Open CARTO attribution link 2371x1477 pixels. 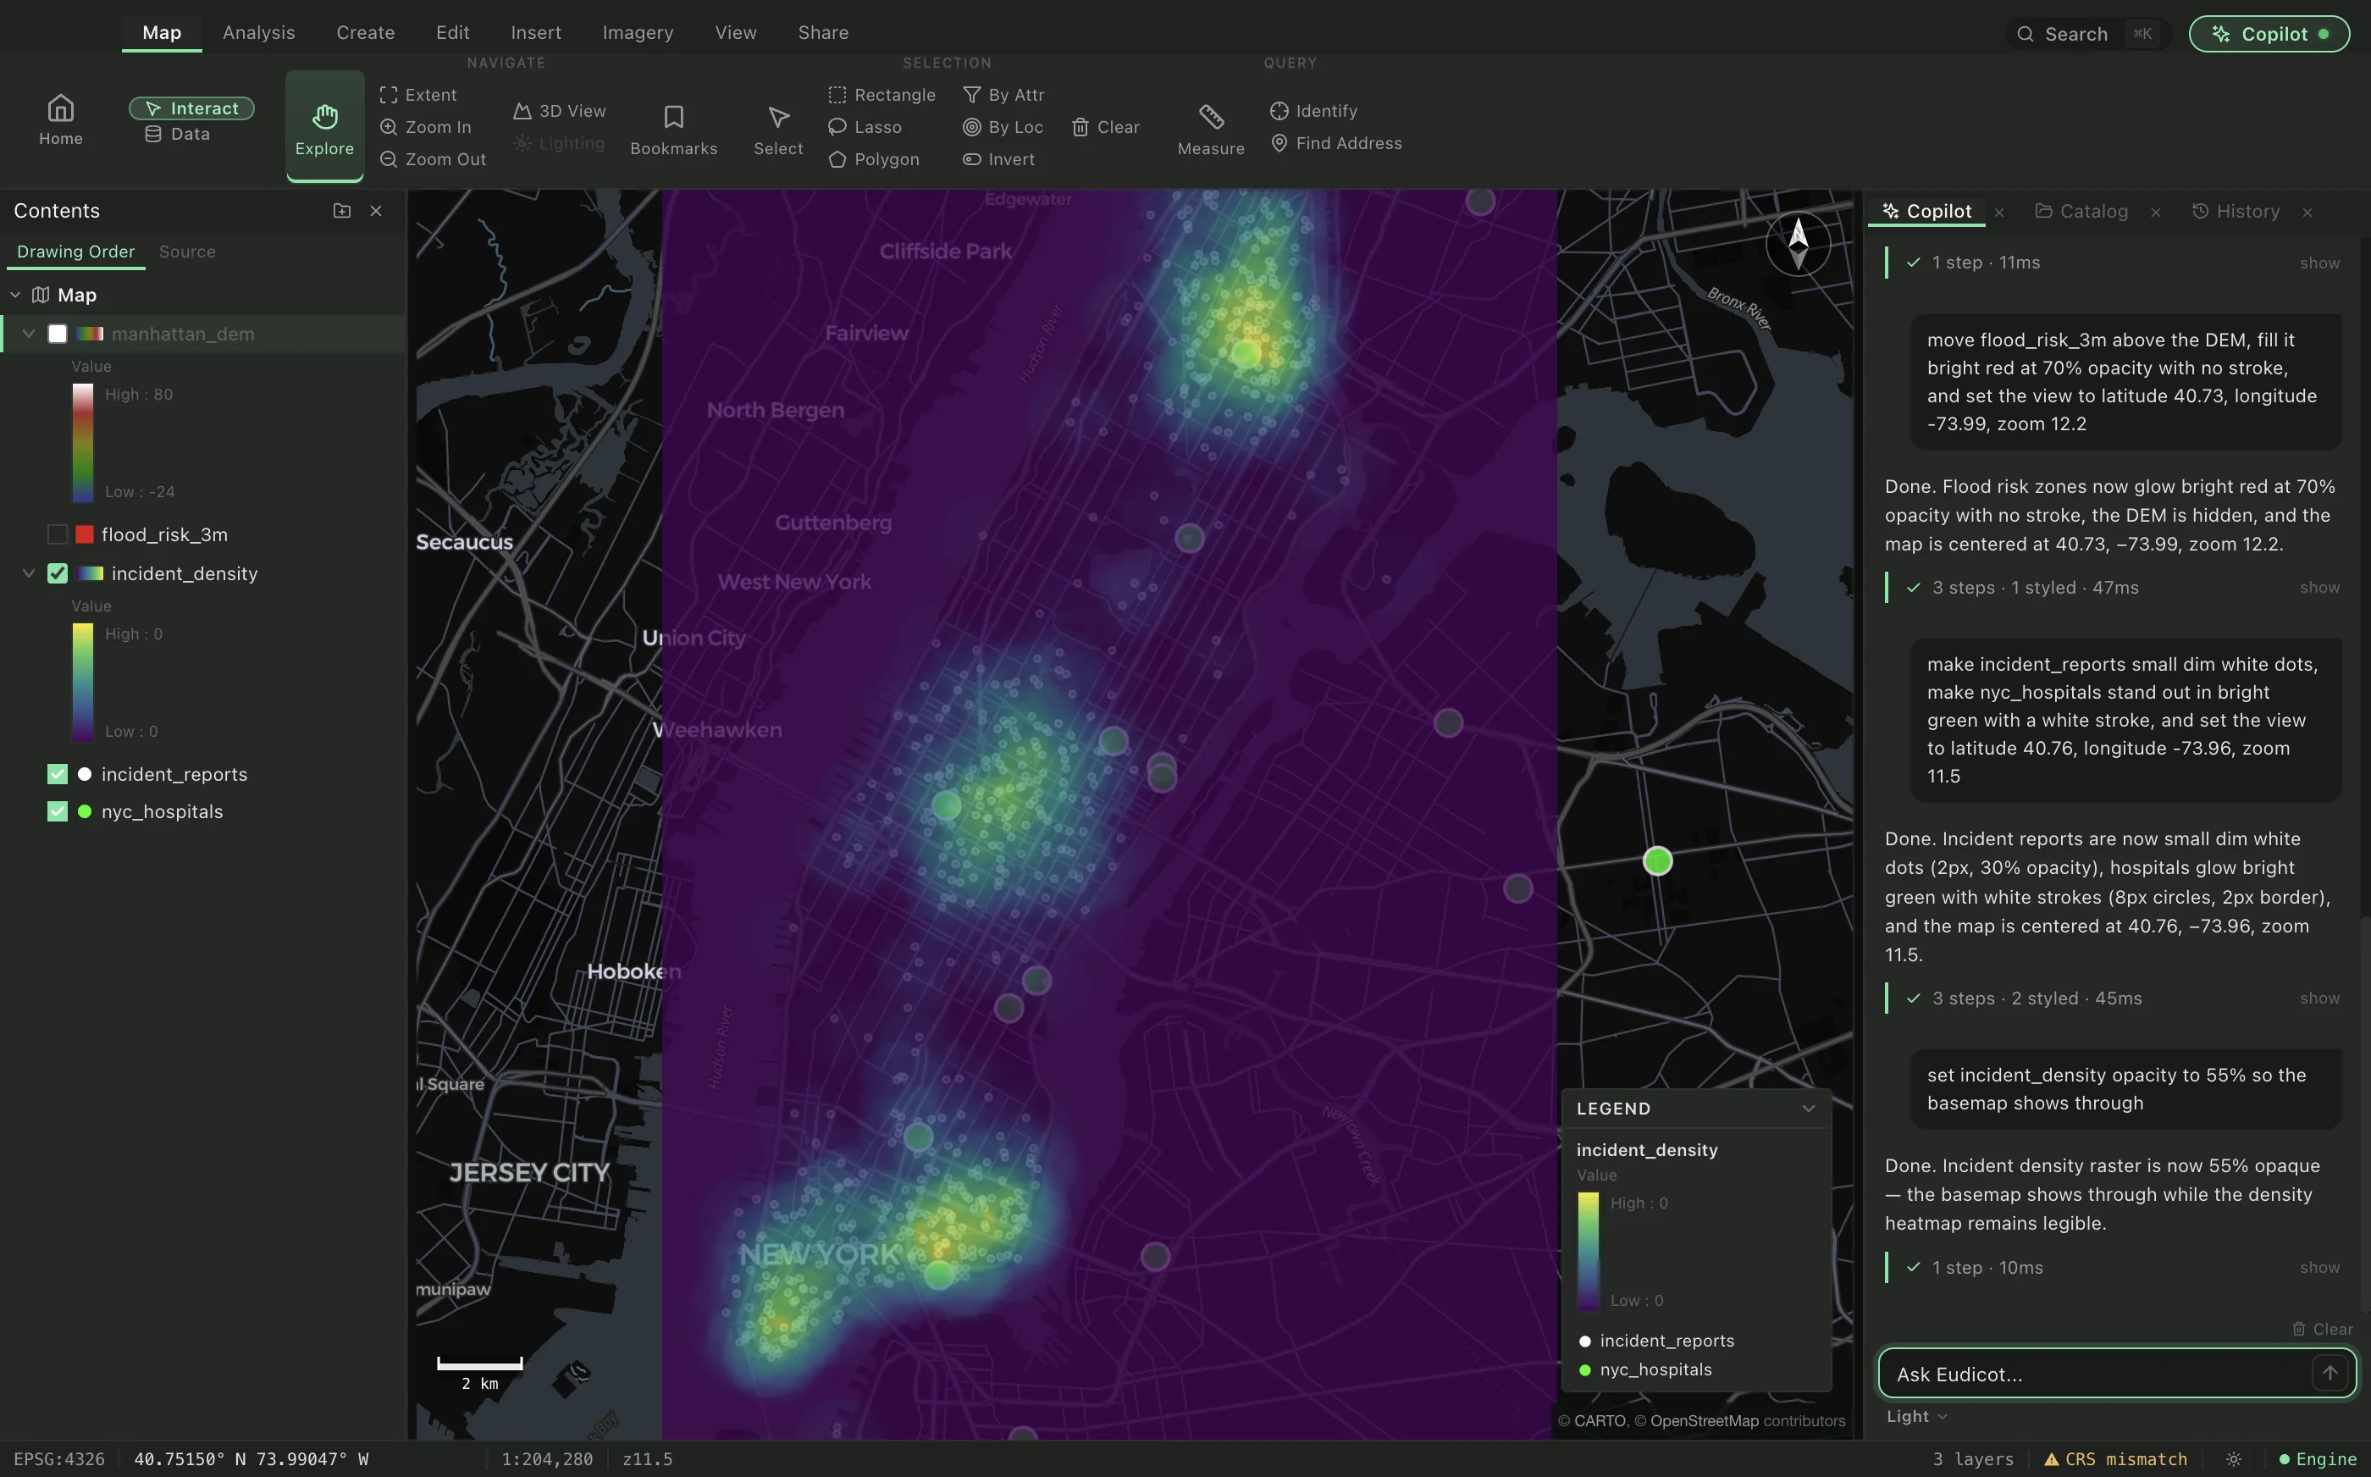coord(1600,1420)
